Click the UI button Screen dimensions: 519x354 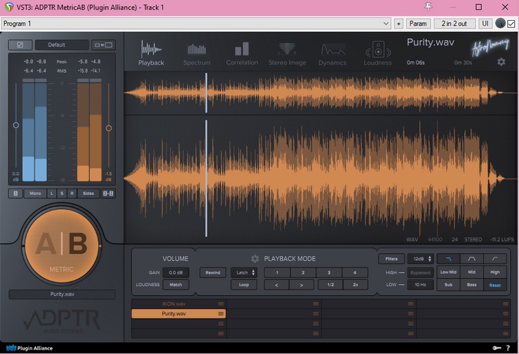[485, 24]
